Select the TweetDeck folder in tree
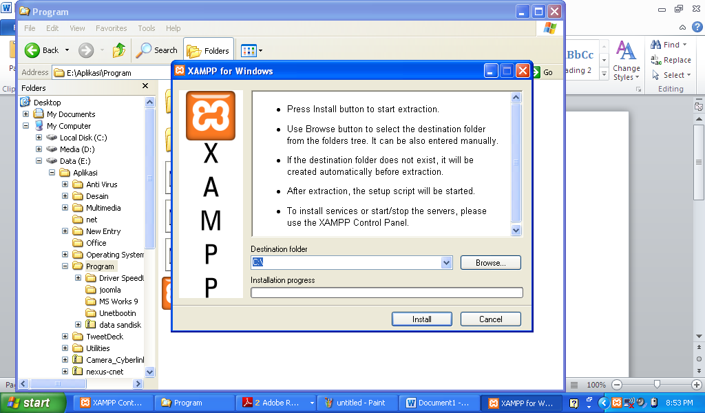This screenshot has height=413, width=705. tap(105, 336)
